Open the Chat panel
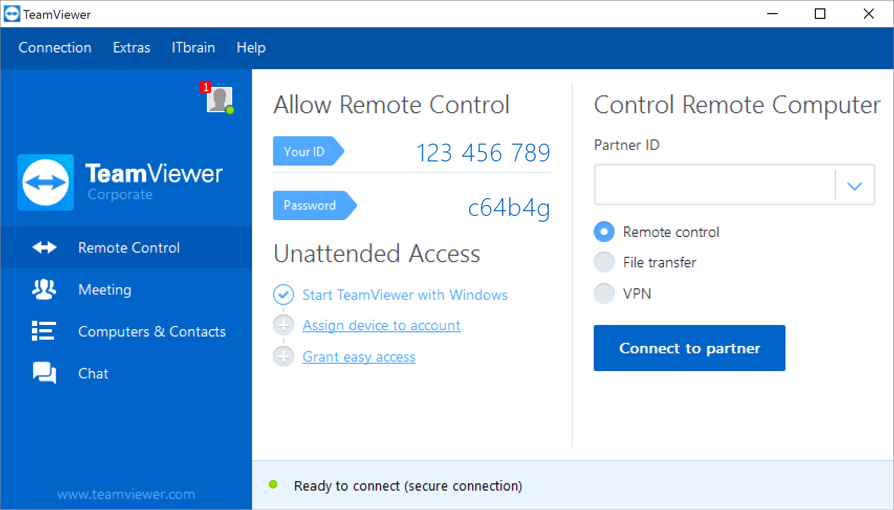The image size is (894, 510). (93, 373)
